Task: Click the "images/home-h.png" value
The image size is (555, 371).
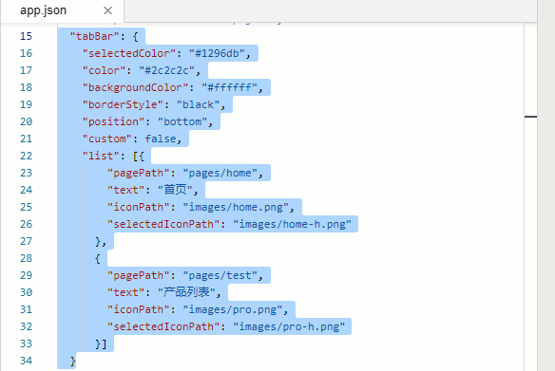Action: pos(293,224)
